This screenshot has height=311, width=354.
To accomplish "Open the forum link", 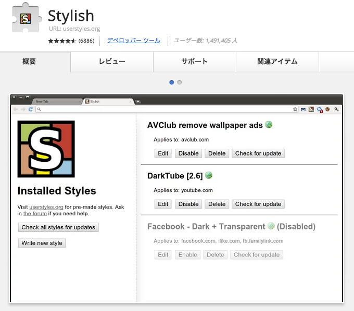I will (x=35, y=214).
